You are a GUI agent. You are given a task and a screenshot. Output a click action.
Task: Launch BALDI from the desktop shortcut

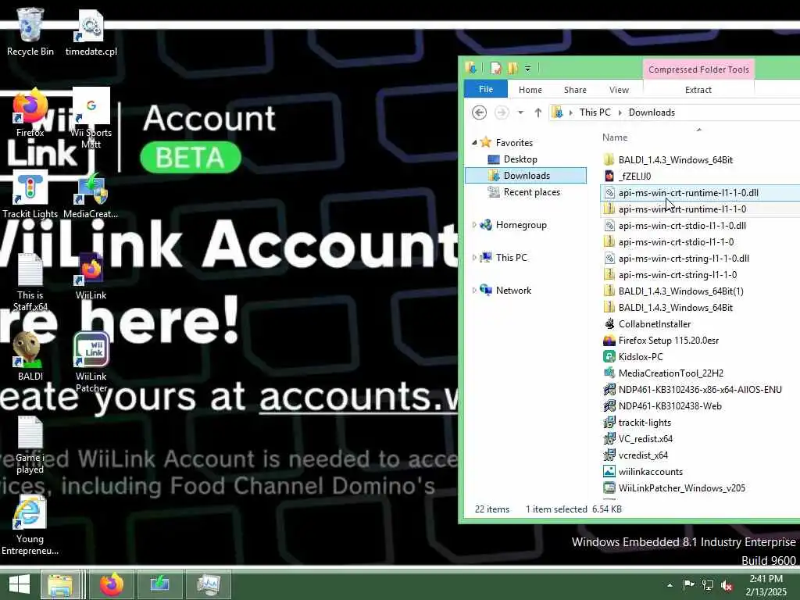point(30,356)
